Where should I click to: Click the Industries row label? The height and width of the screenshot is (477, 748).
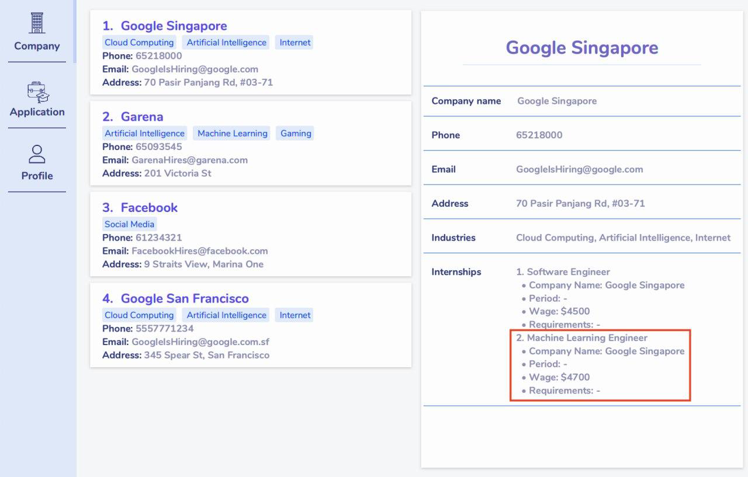point(453,238)
